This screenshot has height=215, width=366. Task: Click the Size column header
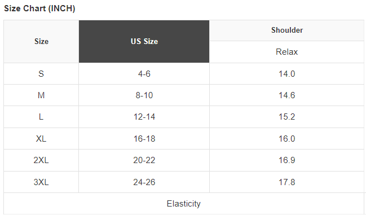click(x=41, y=41)
